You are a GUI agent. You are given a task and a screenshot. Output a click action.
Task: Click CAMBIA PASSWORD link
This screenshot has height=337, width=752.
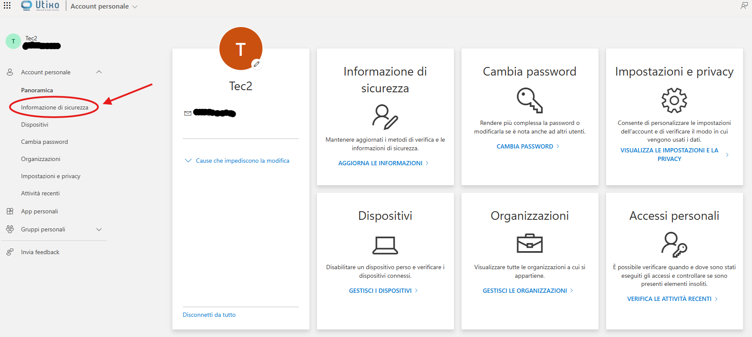click(525, 146)
